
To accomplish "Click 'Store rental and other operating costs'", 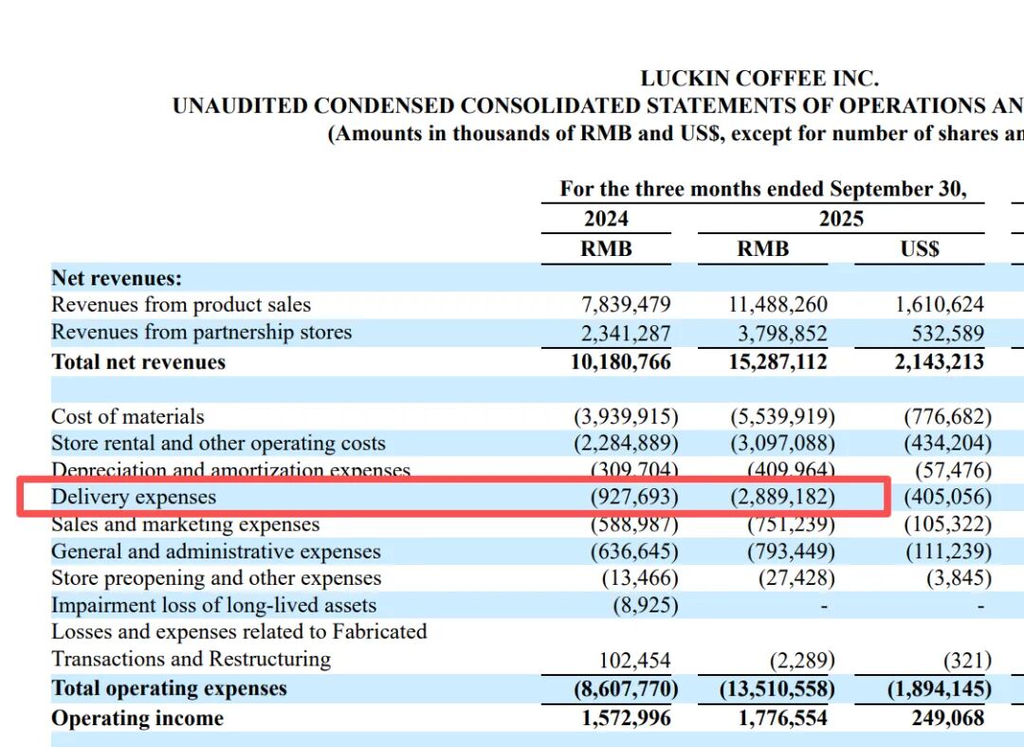I will 218,444.
